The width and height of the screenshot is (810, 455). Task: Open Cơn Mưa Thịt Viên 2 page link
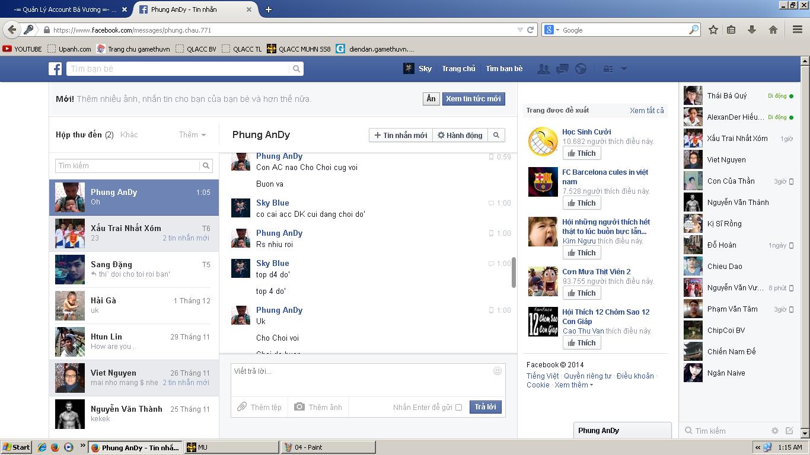[x=597, y=271]
